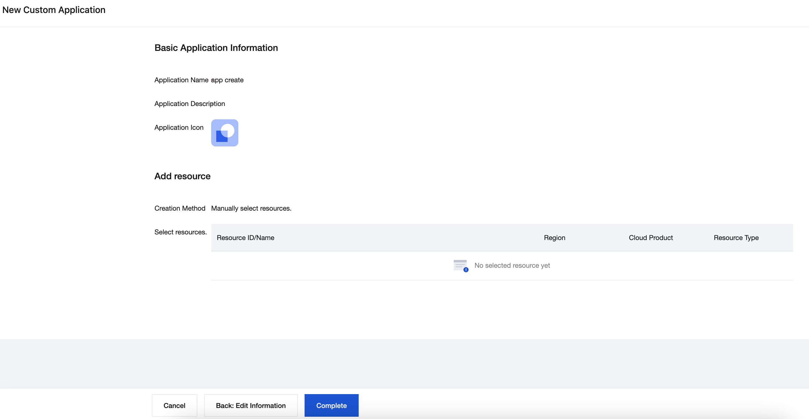Image resolution: width=809 pixels, height=419 pixels.
Task: Click 'Manually select resources.' creation method text
Action: pos(251,208)
